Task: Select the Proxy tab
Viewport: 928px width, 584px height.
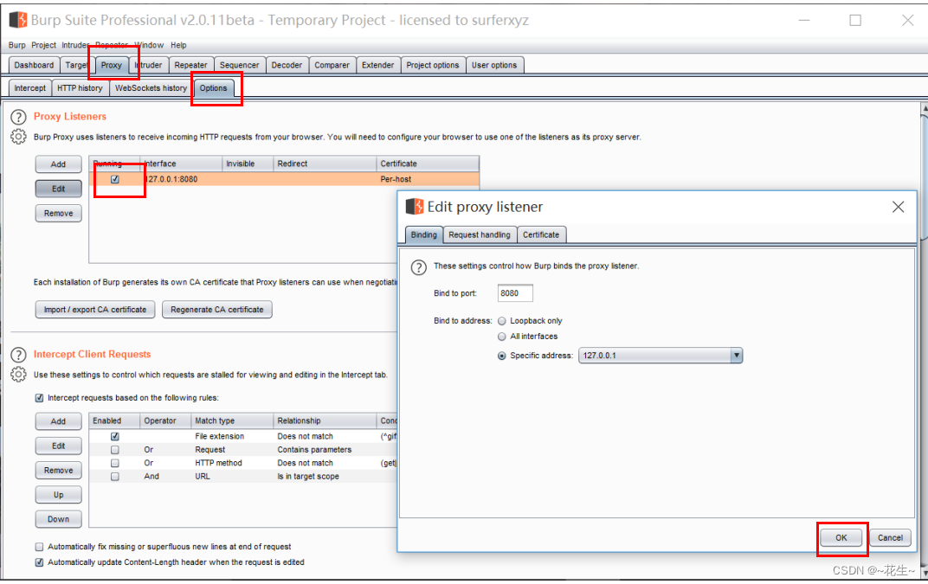Action: 112,65
